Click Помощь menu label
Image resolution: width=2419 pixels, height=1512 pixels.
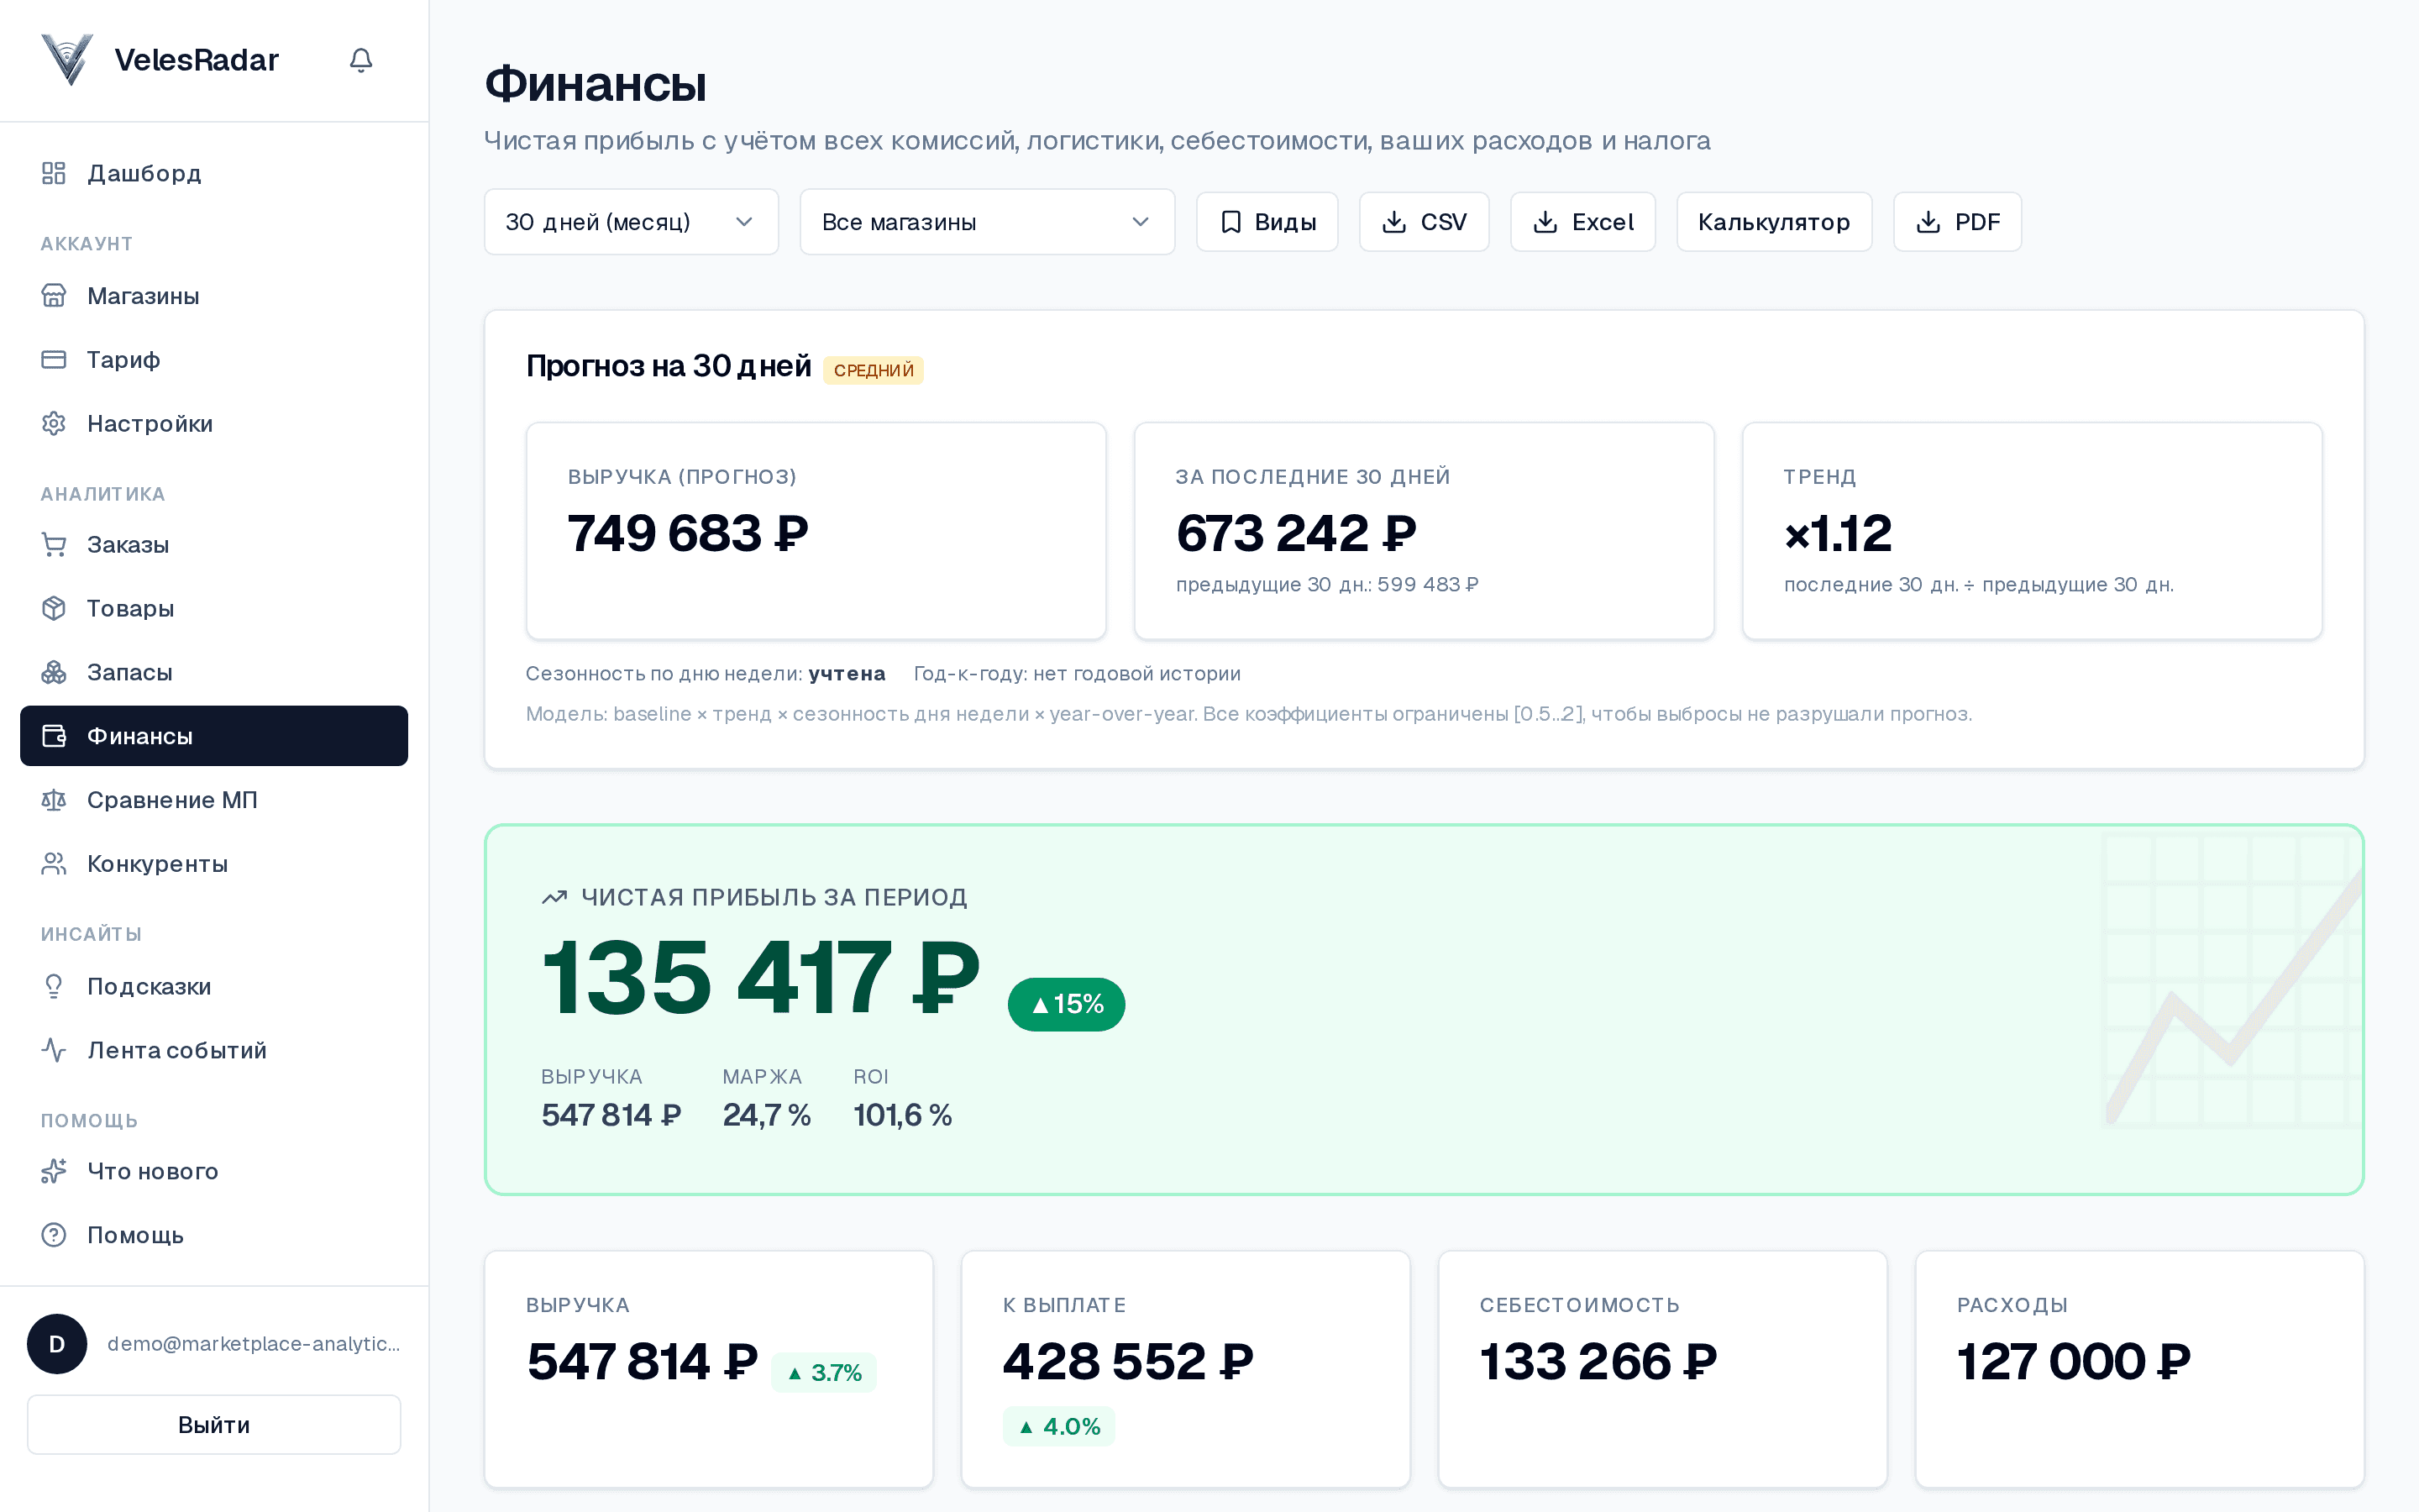(135, 1235)
